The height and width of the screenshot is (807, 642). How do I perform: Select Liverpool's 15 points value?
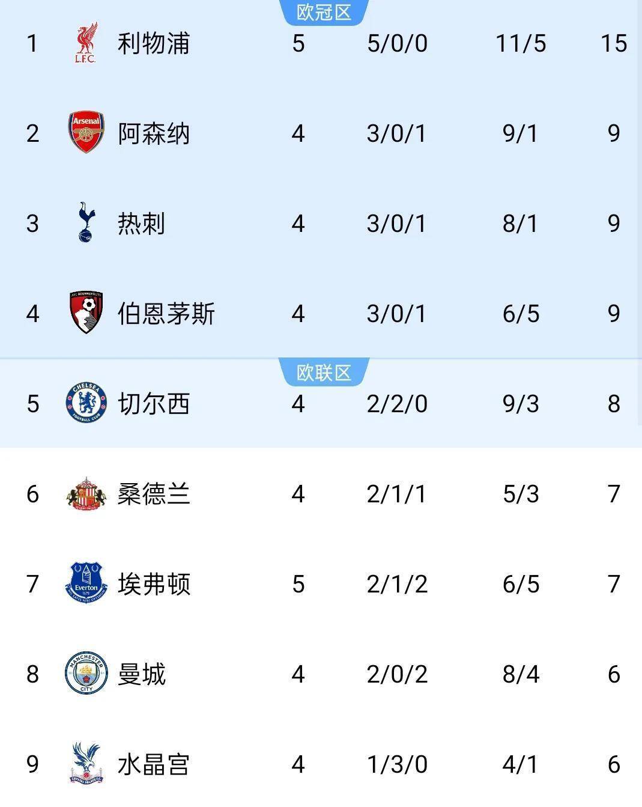[x=614, y=44]
